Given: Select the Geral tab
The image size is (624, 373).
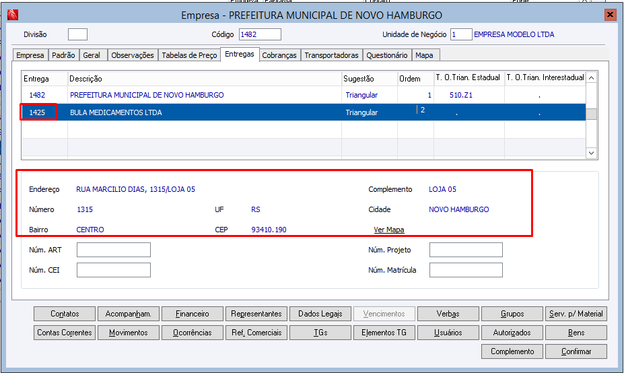Looking at the screenshot, I should (92, 55).
